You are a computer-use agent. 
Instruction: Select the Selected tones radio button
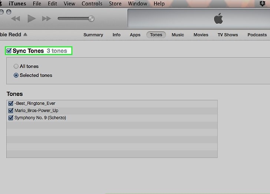pos(16,75)
